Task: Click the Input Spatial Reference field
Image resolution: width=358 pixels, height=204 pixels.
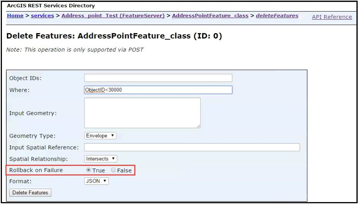Action: 192,147
